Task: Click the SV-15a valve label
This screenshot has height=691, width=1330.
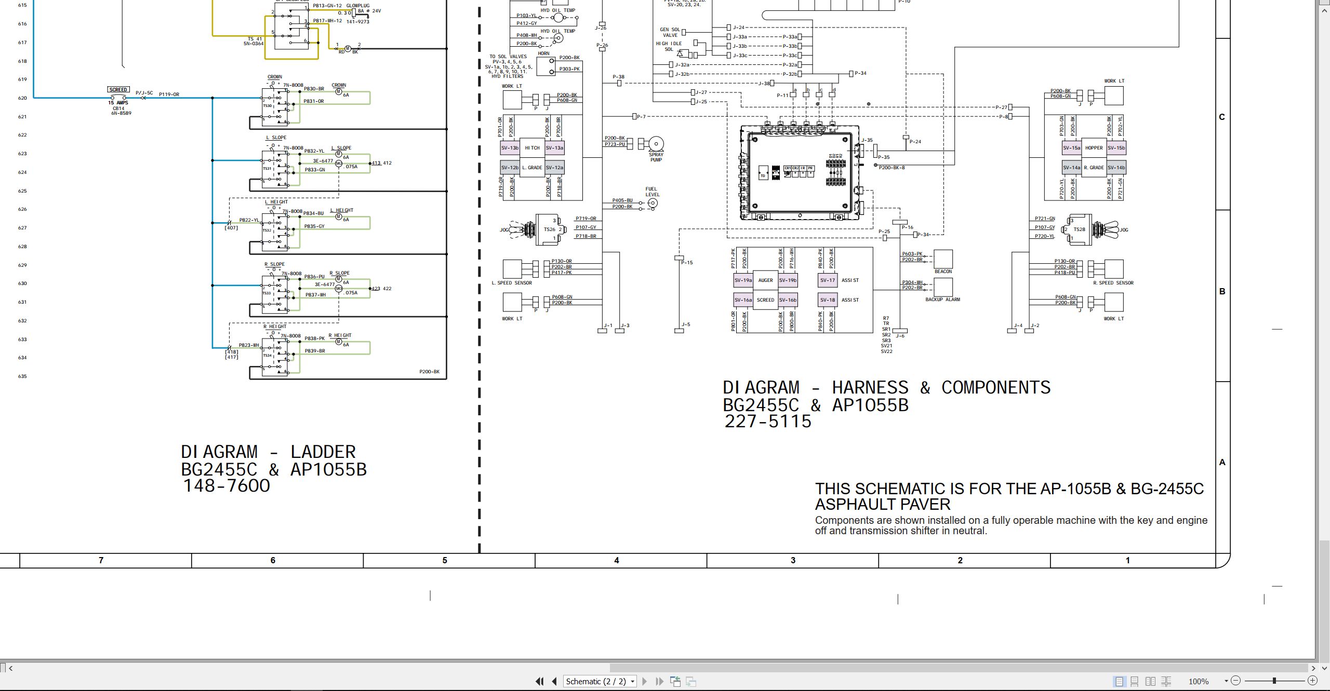Action: click(1072, 148)
